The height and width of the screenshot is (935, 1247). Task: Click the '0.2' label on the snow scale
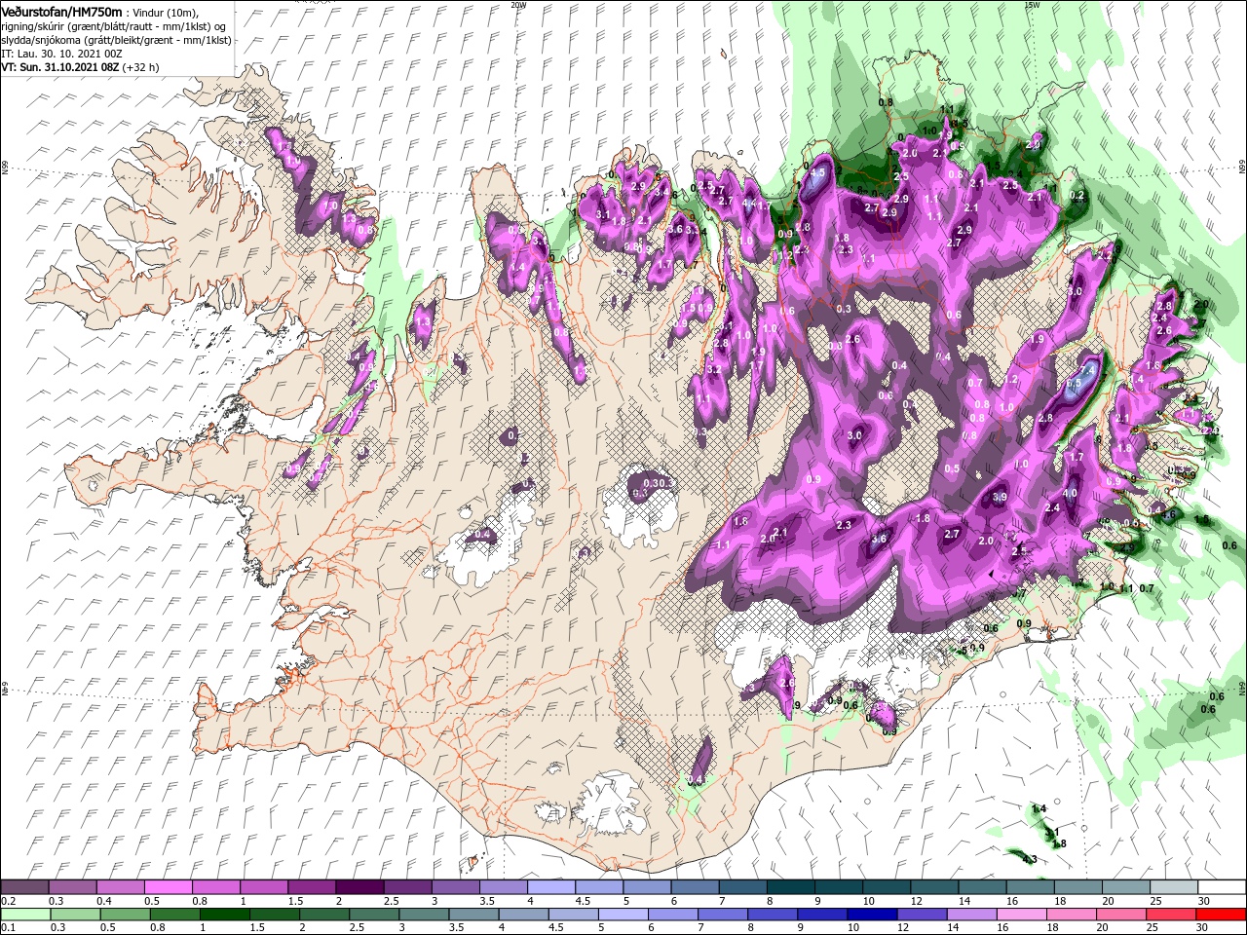pos(7,901)
